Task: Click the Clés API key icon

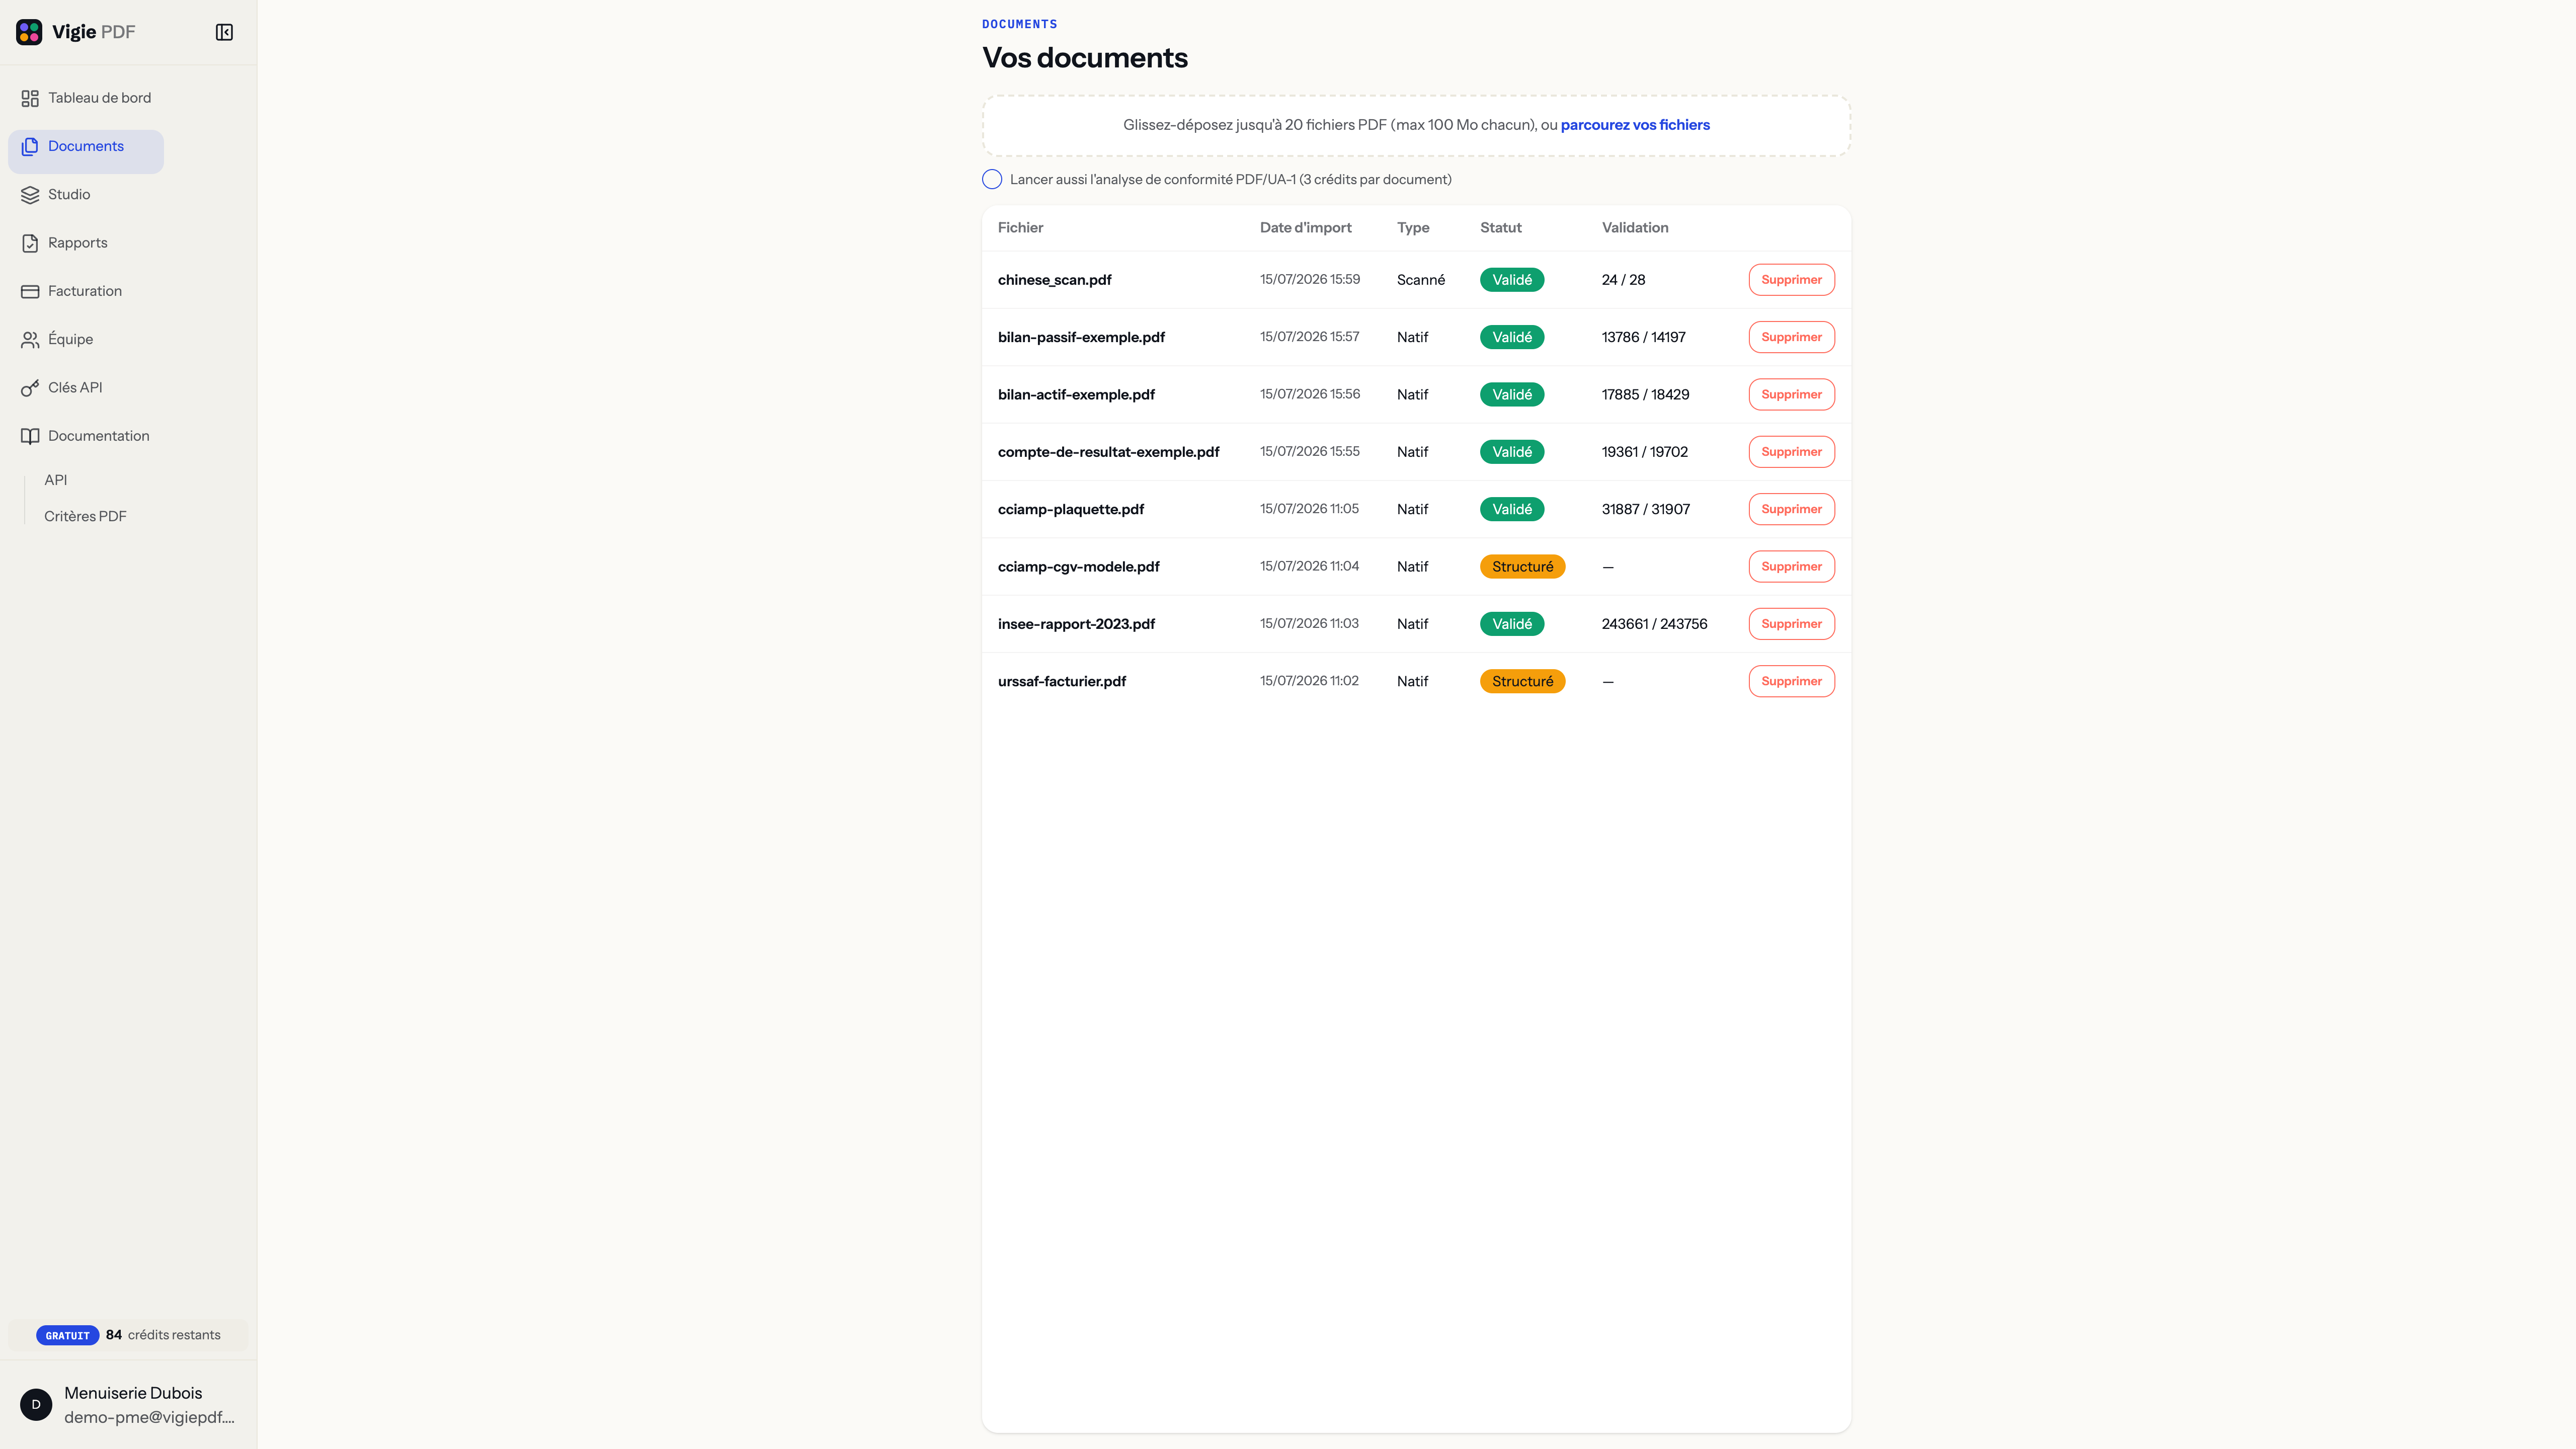Action: tap(30, 387)
